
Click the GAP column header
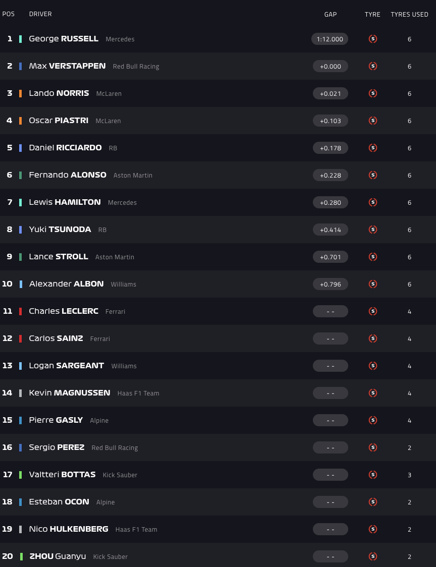(x=330, y=15)
